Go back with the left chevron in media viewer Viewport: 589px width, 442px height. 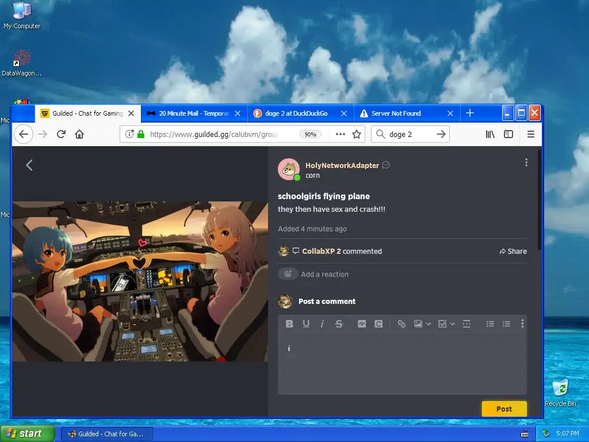tap(29, 165)
